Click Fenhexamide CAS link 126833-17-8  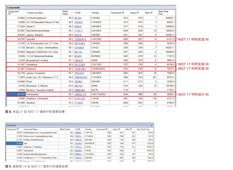click(80, 94)
